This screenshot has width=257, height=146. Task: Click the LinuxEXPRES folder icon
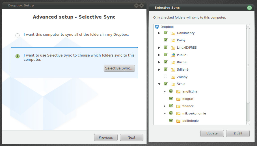click(x=173, y=48)
